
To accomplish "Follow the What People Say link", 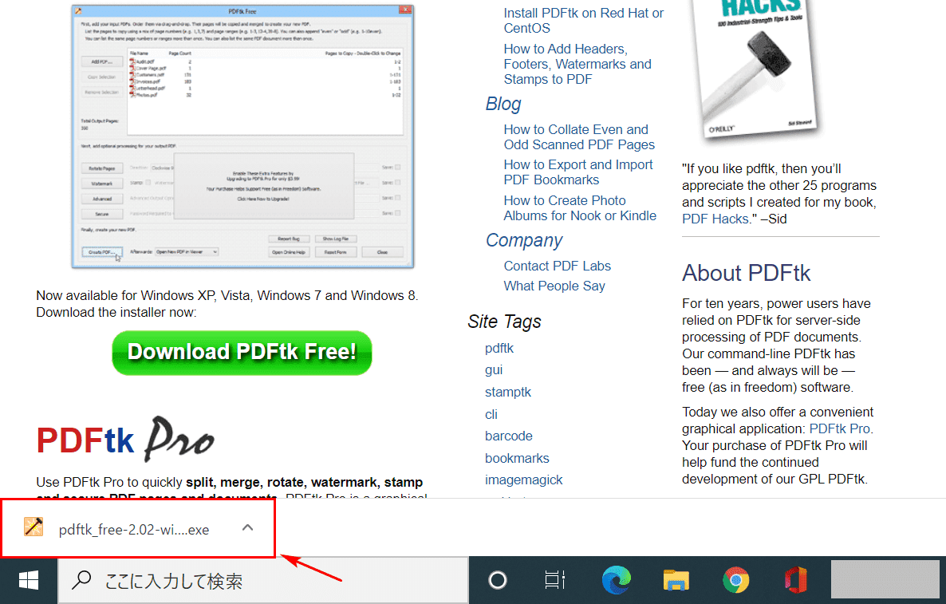I will click(x=554, y=286).
